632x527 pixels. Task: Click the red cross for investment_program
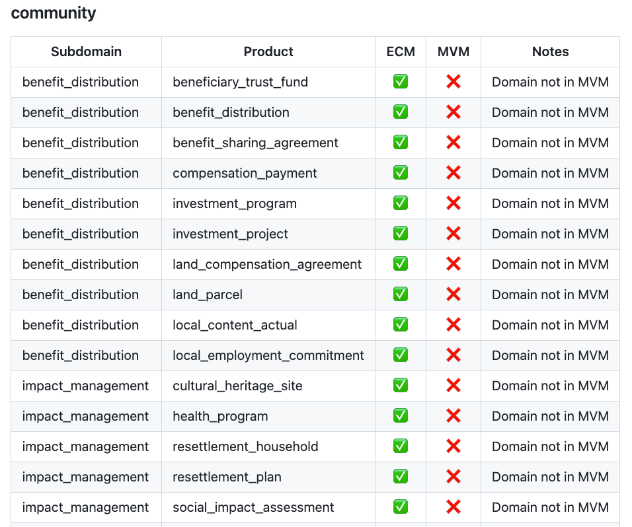coord(454,203)
